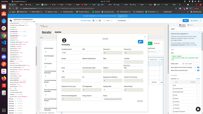Launch Firefox from the dock
Image resolution: width=203 pixels, height=114 pixels.
pos(4,78)
